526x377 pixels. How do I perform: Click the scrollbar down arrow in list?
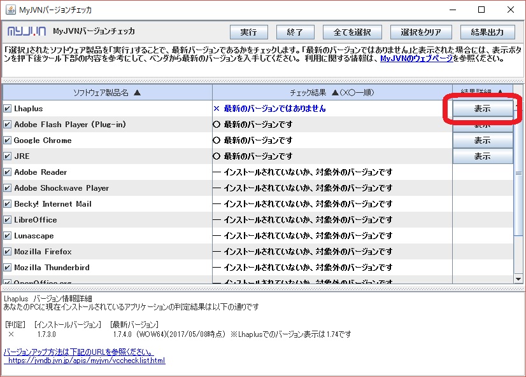(x=518, y=279)
